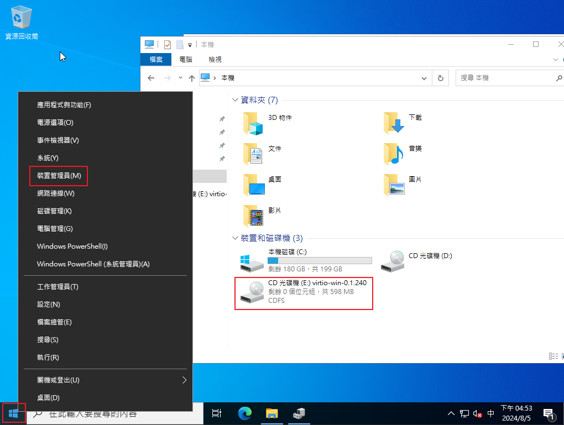564x425 pixels.
Task: Launch Microsoft Edge from the taskbar
Action: [x=244, y=413]
